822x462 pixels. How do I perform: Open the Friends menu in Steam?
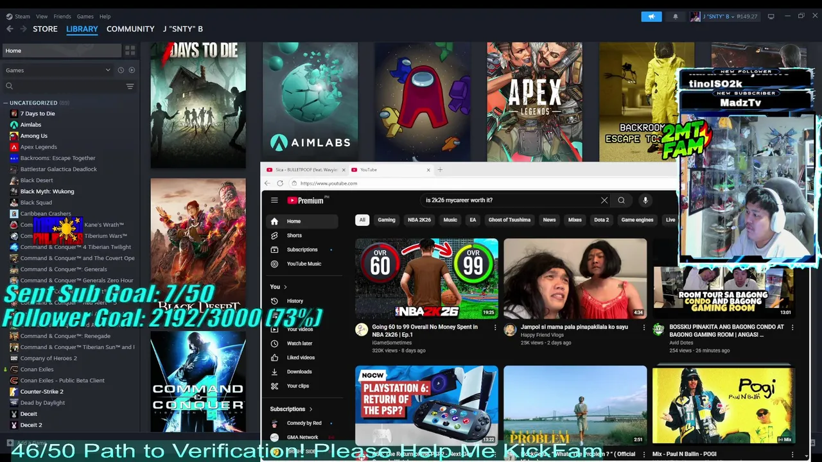point(62,17)
